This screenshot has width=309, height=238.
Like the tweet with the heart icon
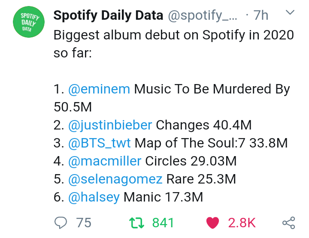pos(213,223)
